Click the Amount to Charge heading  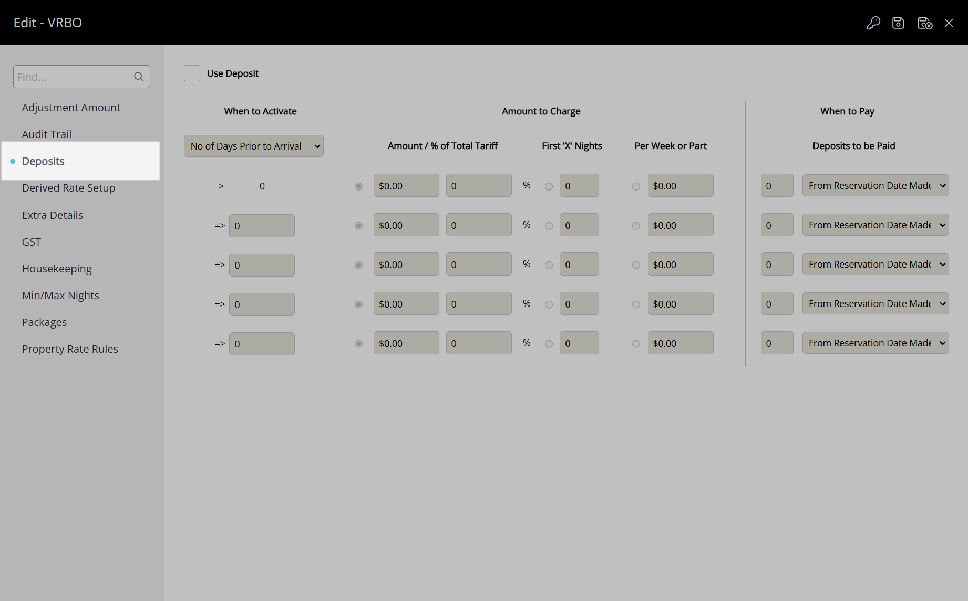pos(541,111)
